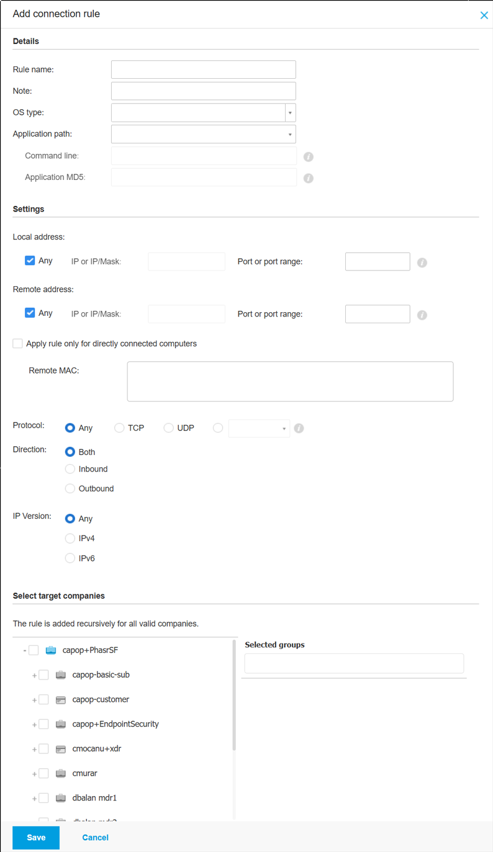Close the Add connection rule dialog
The height and width of the screenshot is (852, 493).
click(x=484, y=16)
